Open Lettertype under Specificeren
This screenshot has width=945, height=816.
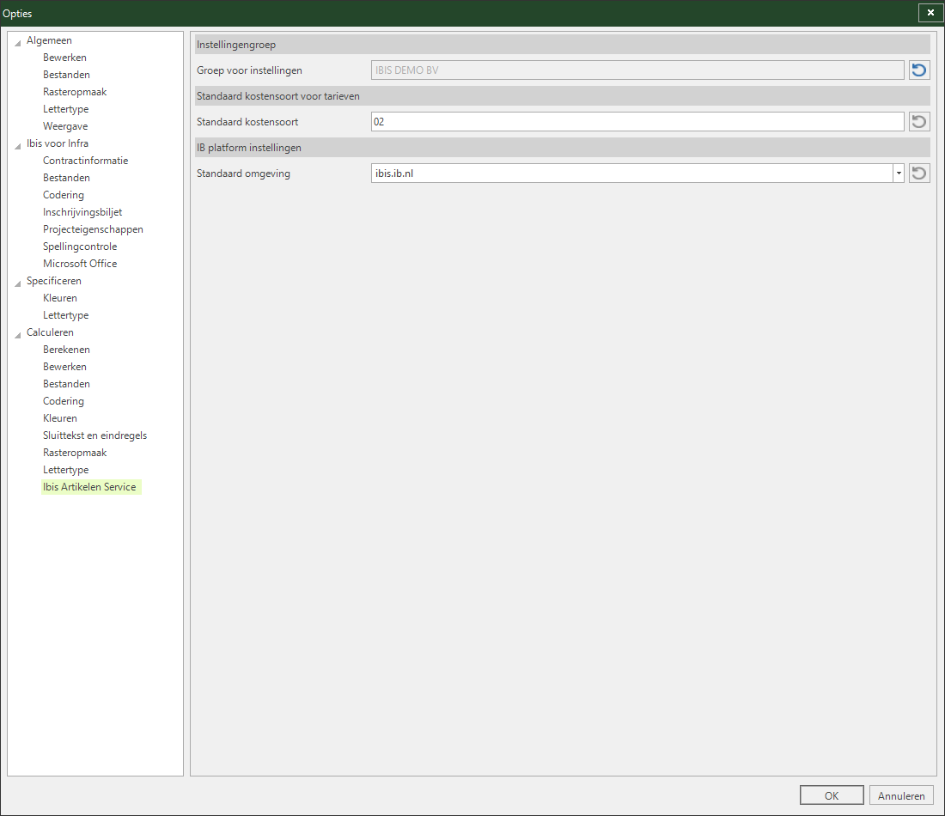point(65,315)
